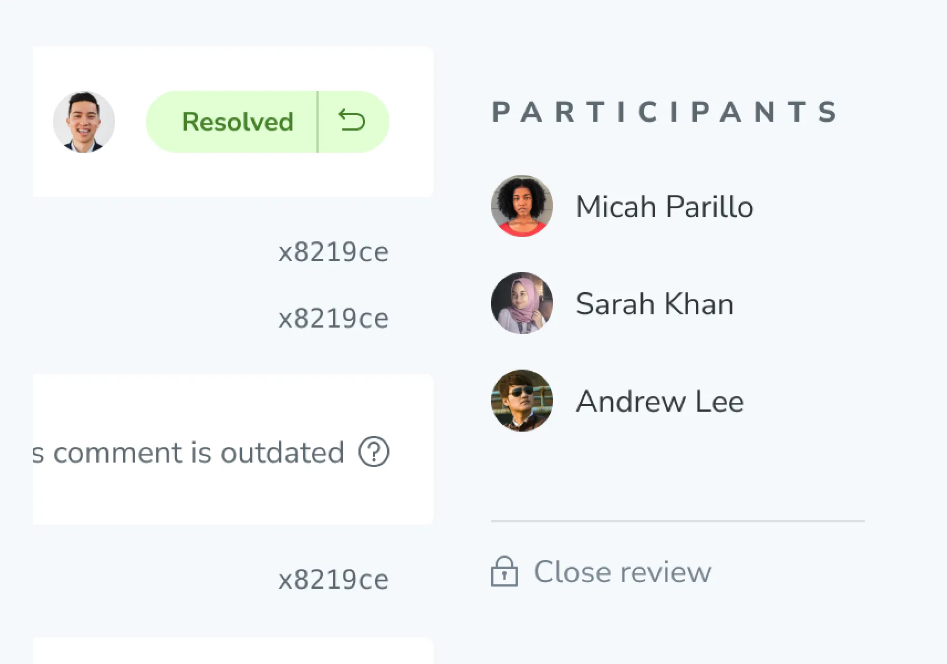Click the divider line above Close review
The width and height of the screenshot is (947, 664).
678,521
